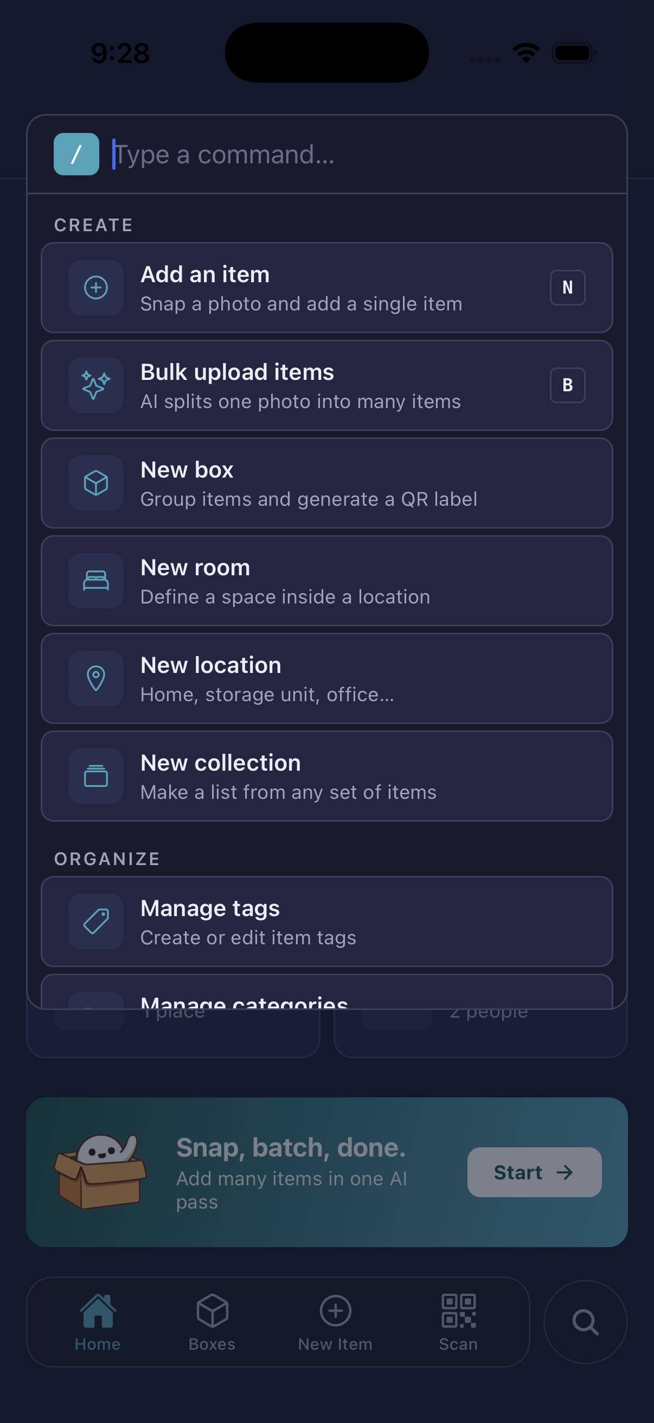This screenshot has height=1423, width=654.
Task: Click the New location pin icon
Action: point(96,678)
